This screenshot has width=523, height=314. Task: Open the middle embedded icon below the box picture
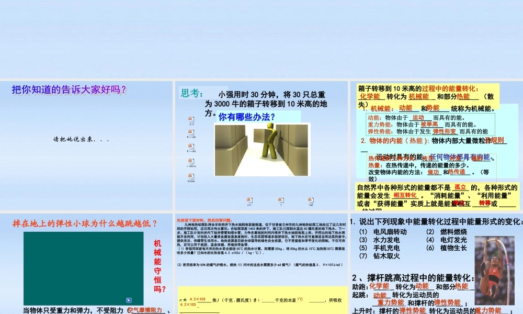pos(281,200)
